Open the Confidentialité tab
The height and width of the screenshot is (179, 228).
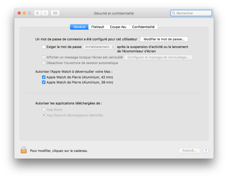(143, 27)
